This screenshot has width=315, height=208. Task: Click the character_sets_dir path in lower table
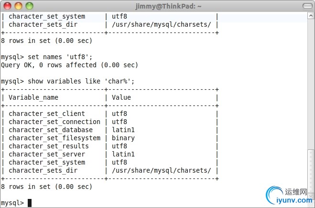[x=162, y=170]
